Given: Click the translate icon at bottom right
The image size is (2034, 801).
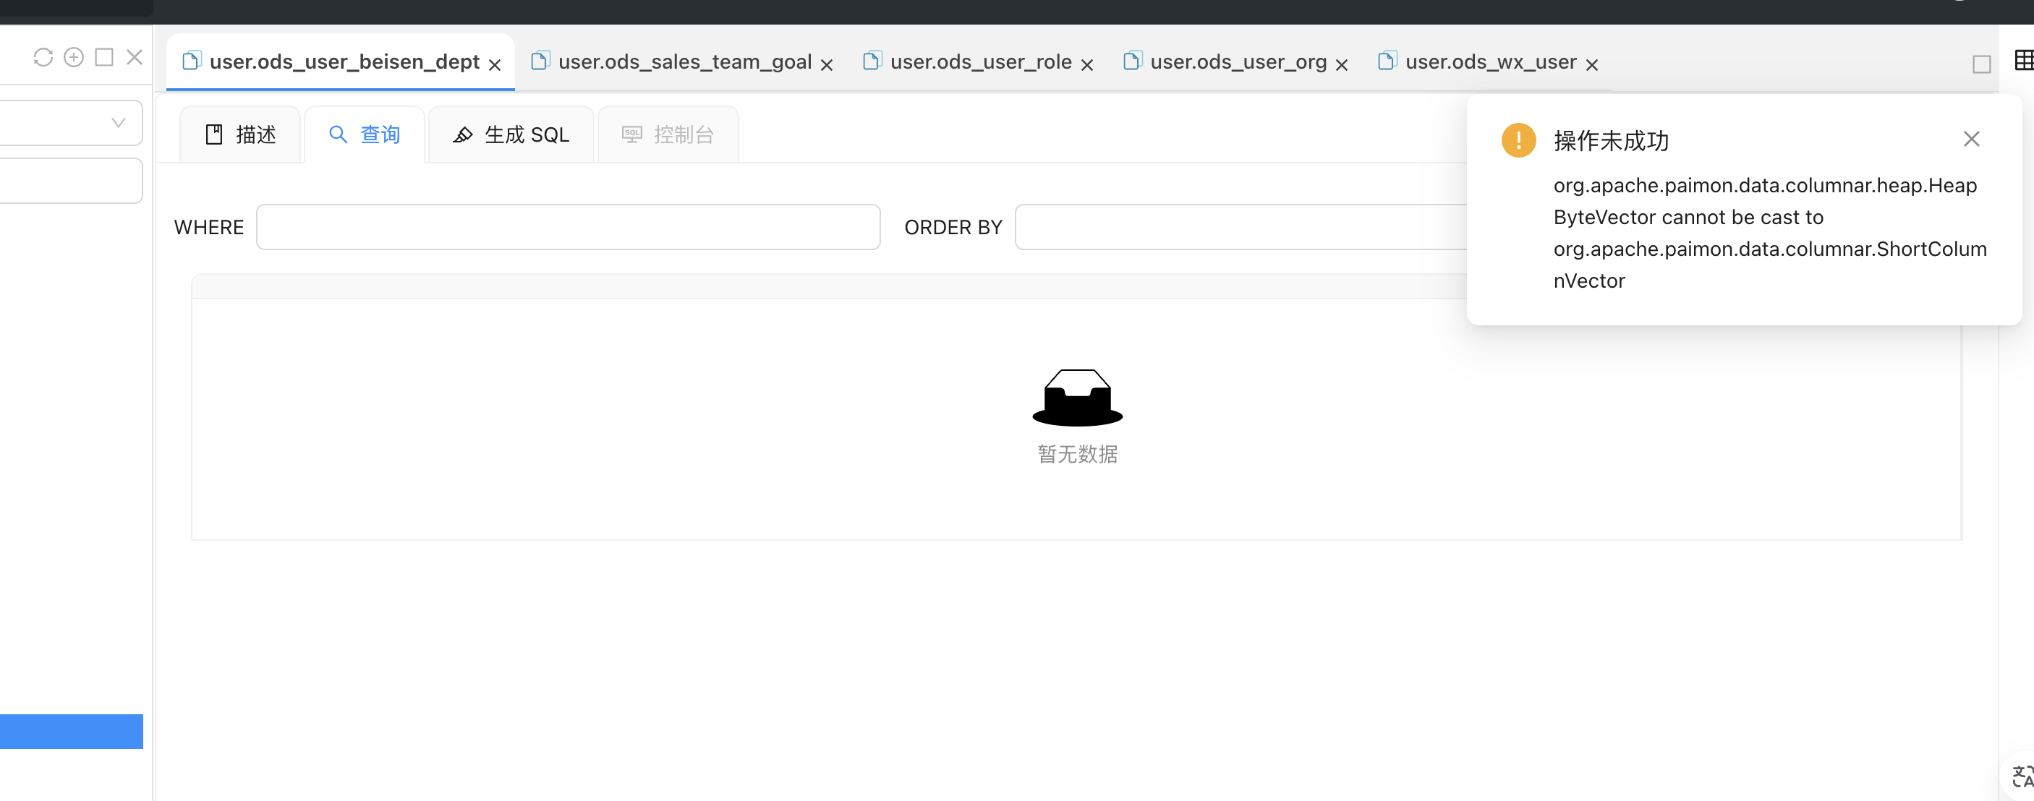Looking at the screenshot, I should pos(2022,776).
